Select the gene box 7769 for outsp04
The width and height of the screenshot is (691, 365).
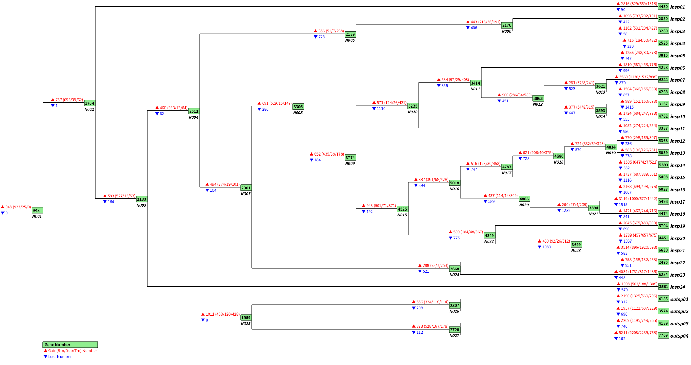coord(663,335)
